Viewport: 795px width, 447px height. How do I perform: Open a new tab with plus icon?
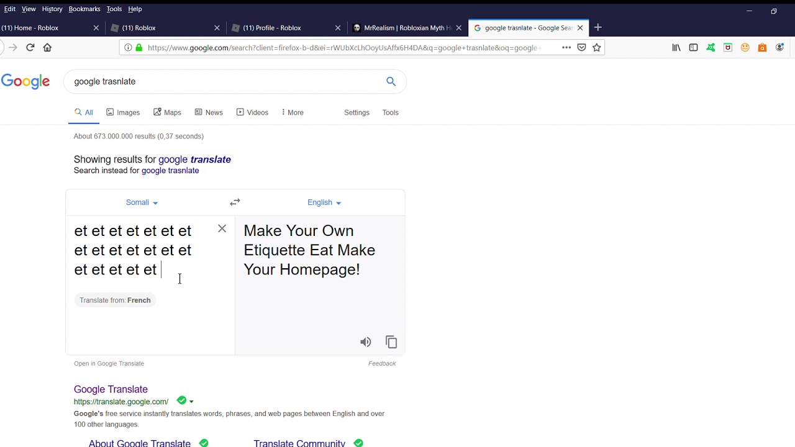click(x=597, y=27)
